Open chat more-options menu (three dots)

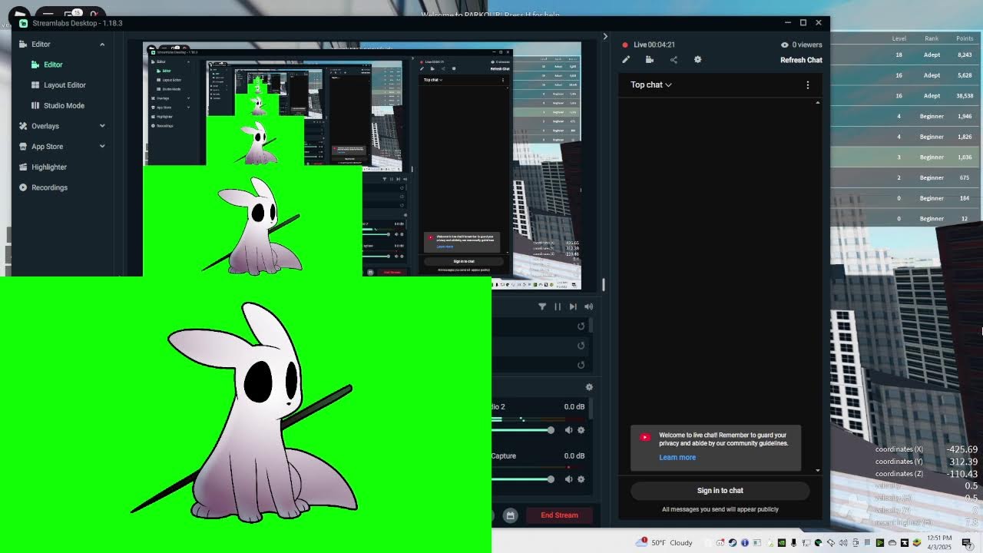tap(807, 84)
